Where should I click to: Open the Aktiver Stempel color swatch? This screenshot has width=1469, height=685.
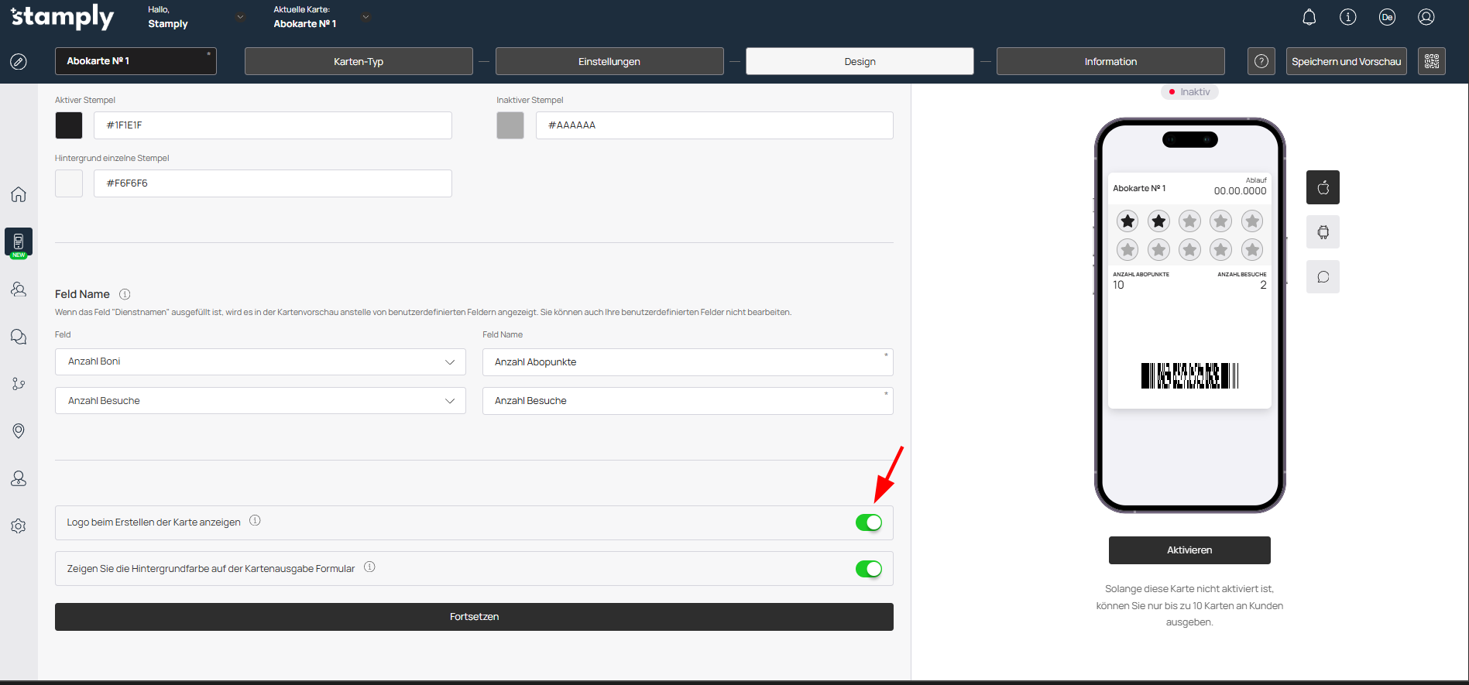[x=69, y=125]
